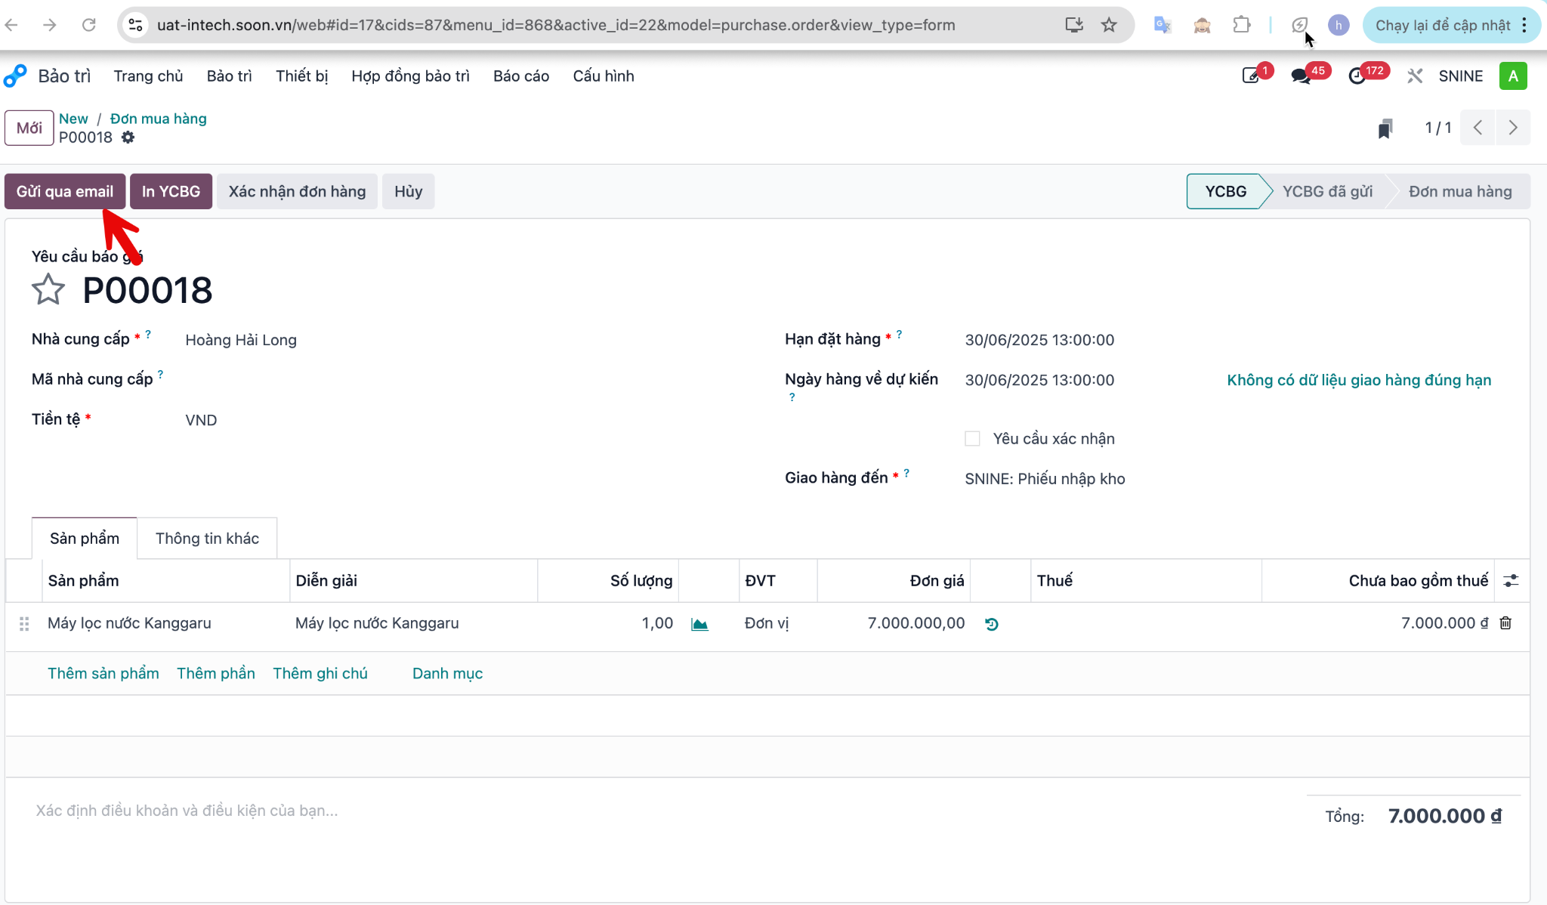Click Chạy lại để cập nhật button

click(1442, 25)
